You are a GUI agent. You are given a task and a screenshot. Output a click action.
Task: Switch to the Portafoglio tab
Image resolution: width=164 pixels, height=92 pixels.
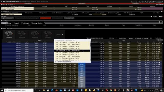click(26, 23)
